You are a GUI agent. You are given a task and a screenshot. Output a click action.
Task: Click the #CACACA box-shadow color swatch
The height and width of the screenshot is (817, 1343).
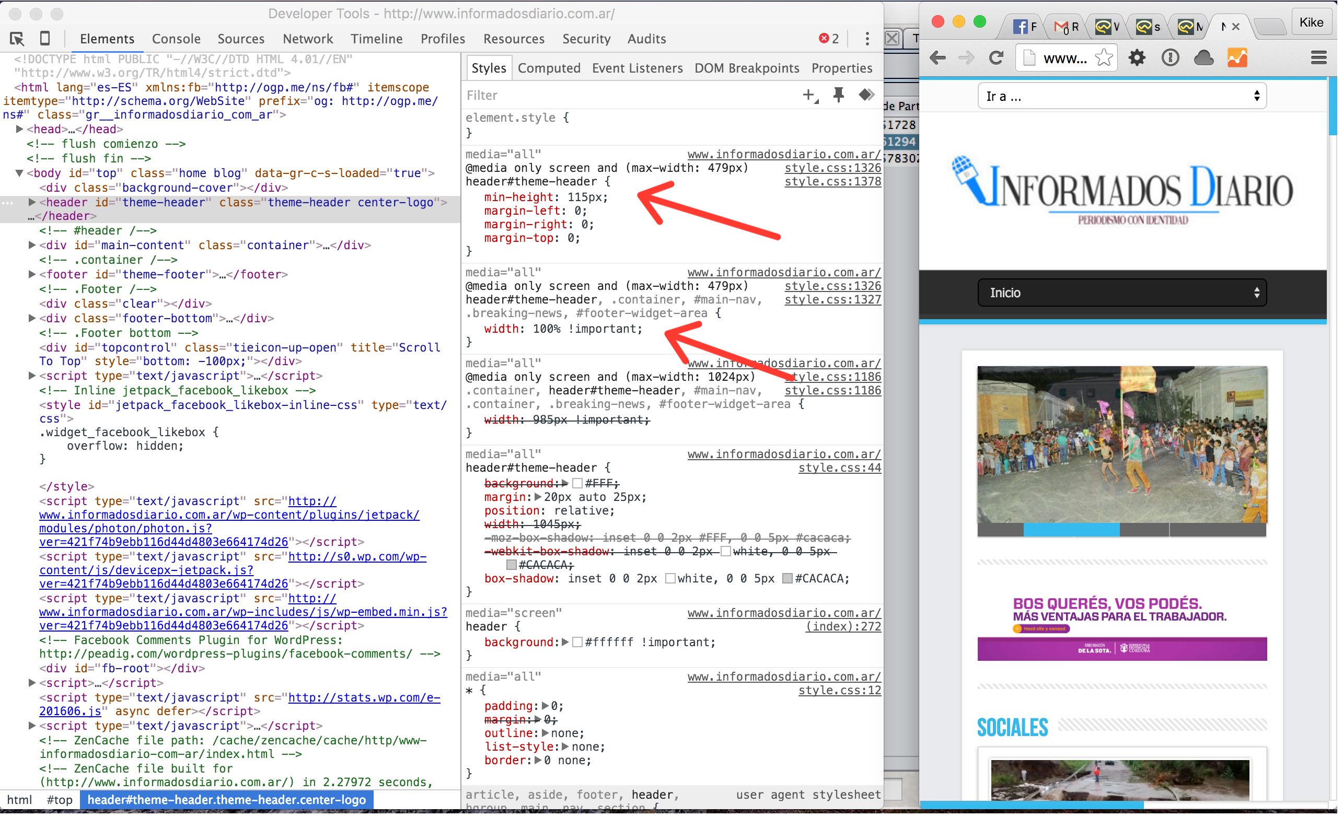[786, 579]
